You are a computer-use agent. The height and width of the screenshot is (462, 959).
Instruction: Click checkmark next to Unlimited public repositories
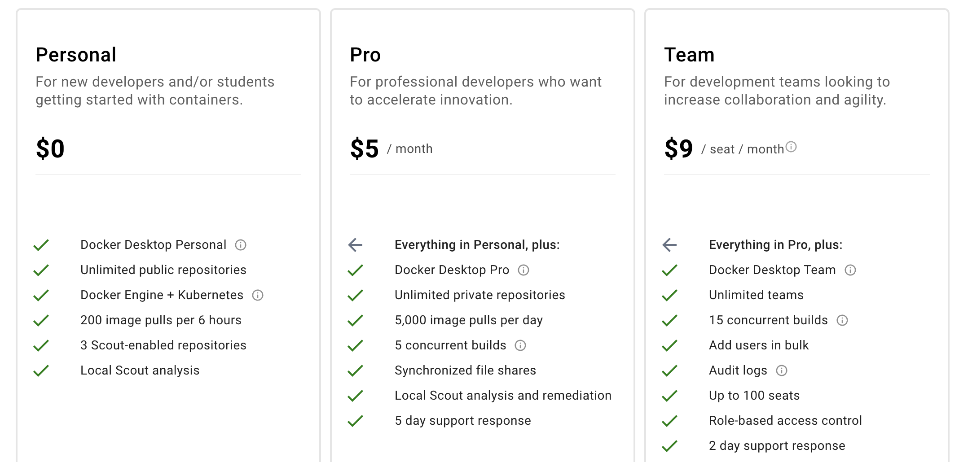click(x=41, y=270)
